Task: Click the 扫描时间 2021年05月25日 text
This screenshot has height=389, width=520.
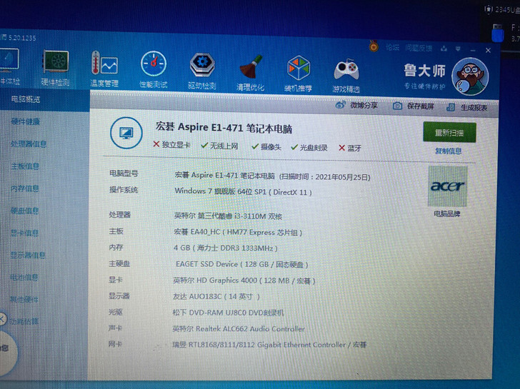Action: click(x=325, y=177)
